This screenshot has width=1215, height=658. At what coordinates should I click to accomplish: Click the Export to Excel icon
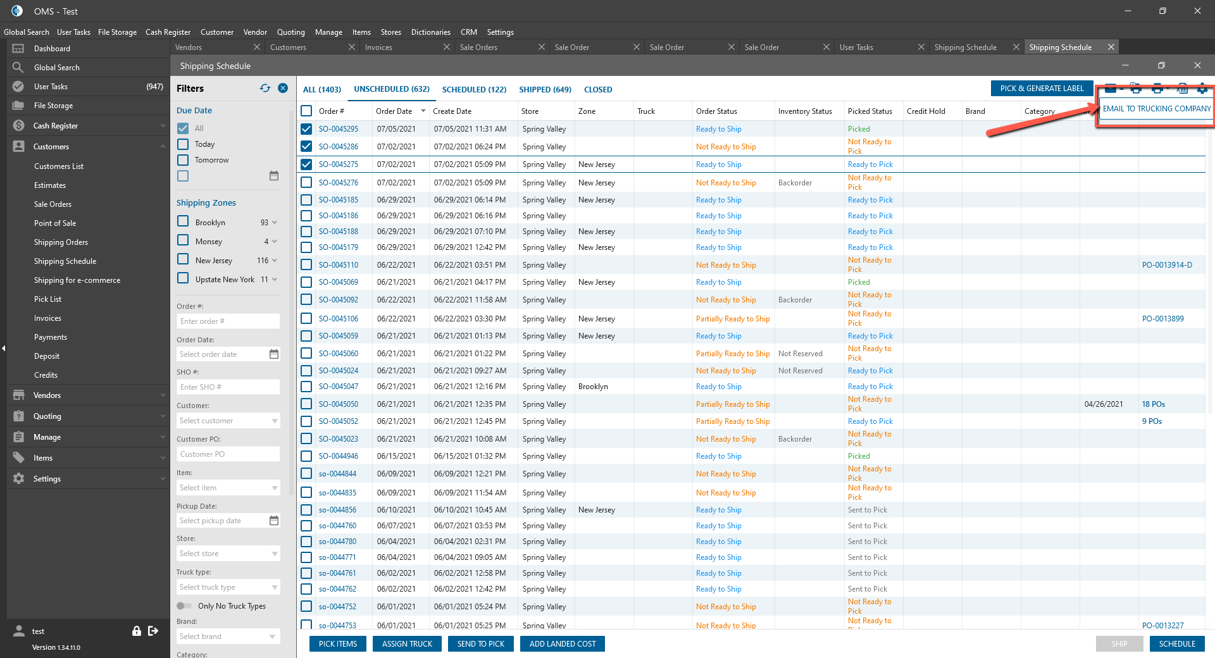[x=1181, y=89]
